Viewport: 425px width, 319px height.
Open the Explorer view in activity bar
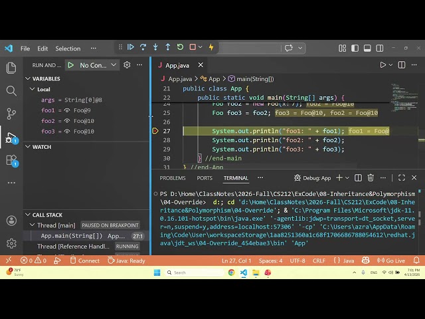11,68
